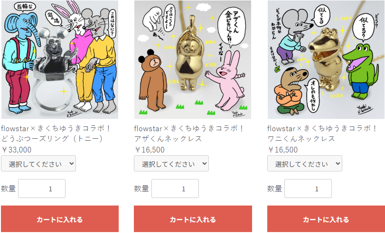
Task: Focus the 数量 field for the Tony ring
Action: click(42, 188)
